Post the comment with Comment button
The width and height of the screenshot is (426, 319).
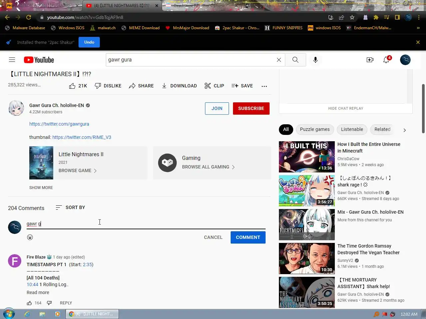pyautogui.click(x=248, y=237)
